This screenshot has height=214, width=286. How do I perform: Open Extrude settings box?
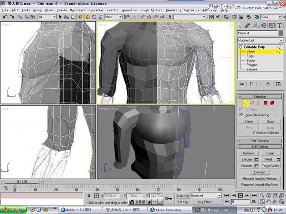(257, 160)
